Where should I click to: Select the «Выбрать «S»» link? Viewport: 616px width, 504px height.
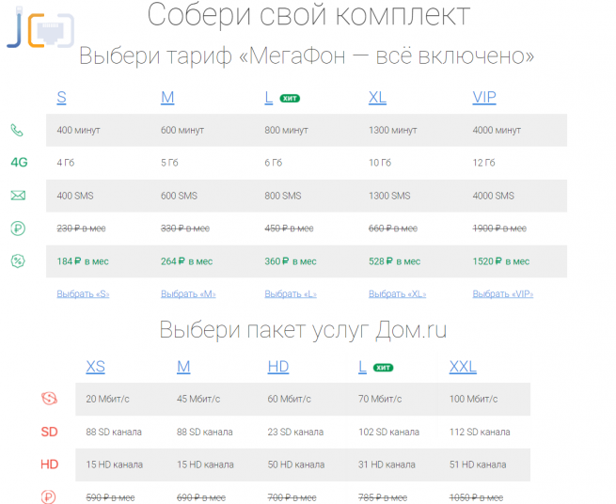83,293
